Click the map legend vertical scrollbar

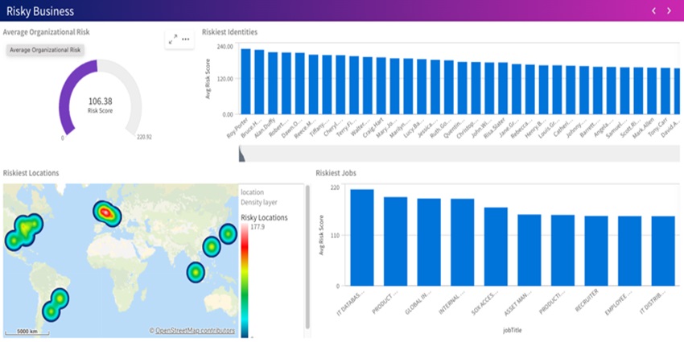[307, 258]
